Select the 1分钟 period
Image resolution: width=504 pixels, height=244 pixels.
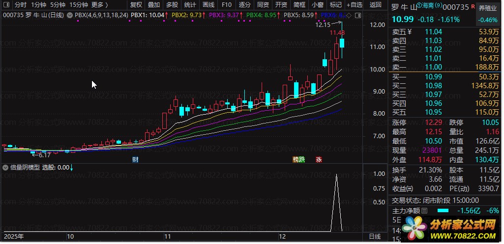tap(38, 5)
